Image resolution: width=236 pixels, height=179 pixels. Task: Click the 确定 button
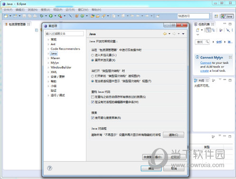pyautogui.click(x=151, y=169)
